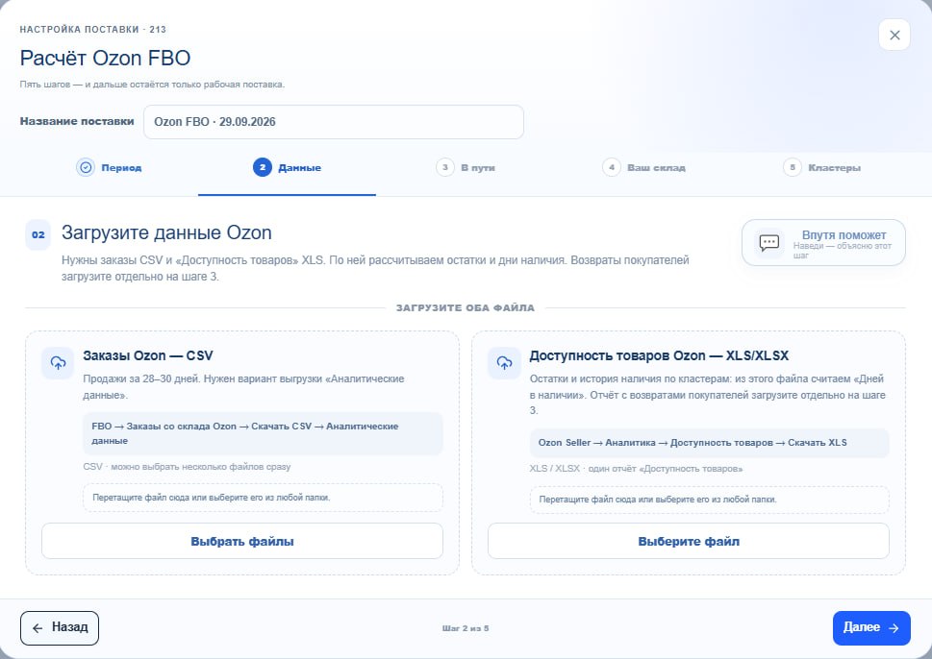Jump to the Кластеры step tab

click(822, 168)
